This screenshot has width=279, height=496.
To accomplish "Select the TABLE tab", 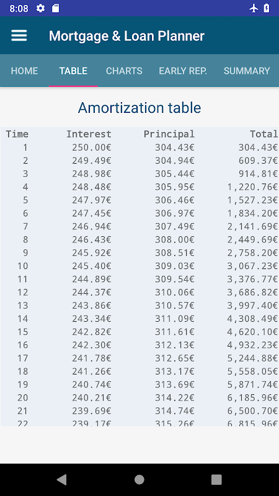I will point(73,71).
